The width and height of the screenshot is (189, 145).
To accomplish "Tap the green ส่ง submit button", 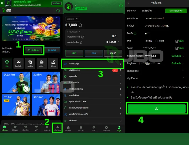I will click(156, 109).
